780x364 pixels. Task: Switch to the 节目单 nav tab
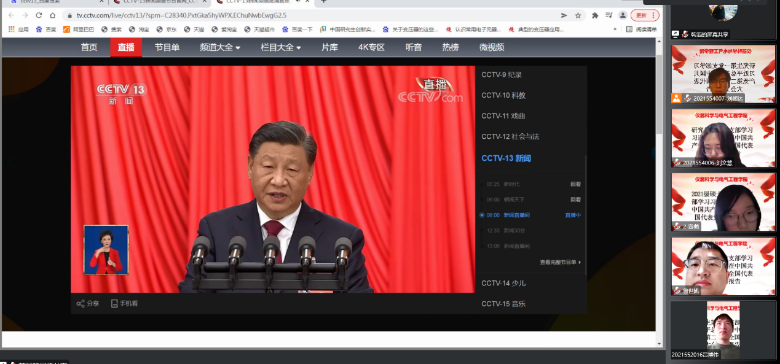click(167, 47)
